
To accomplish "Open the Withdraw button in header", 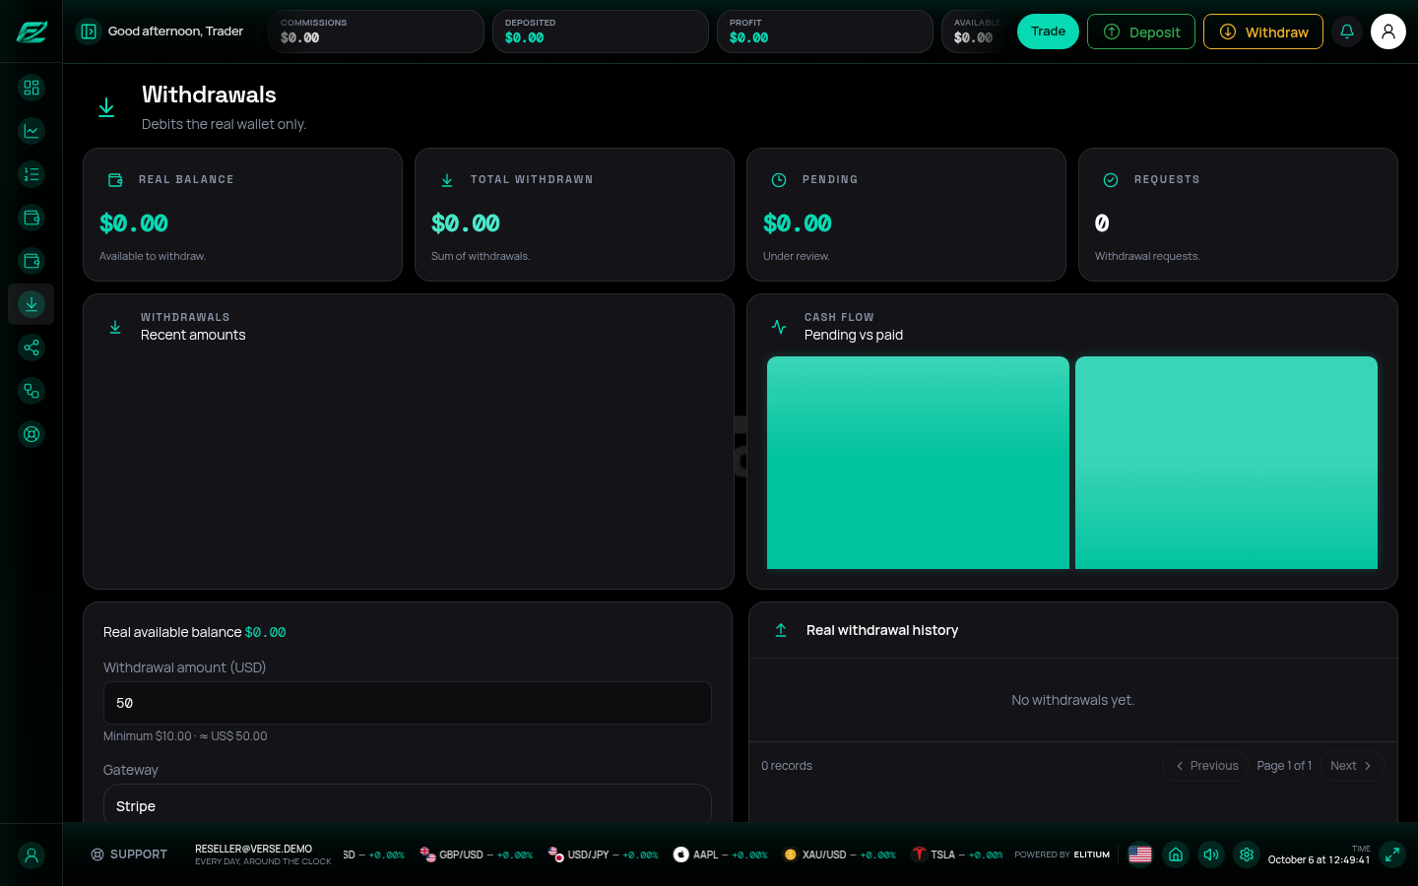I will point(1263,32).
